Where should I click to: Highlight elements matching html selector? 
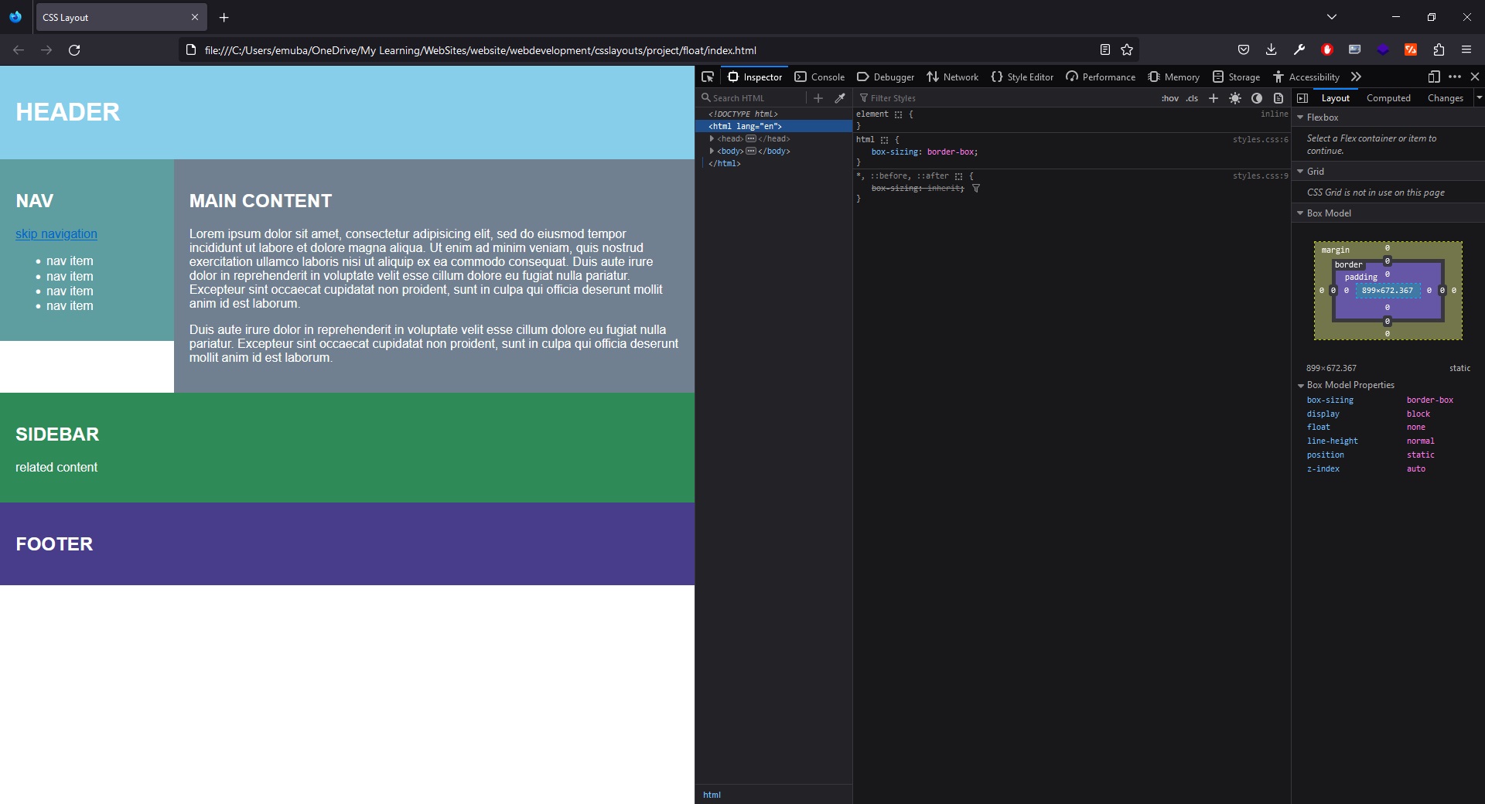click(884, 140)
